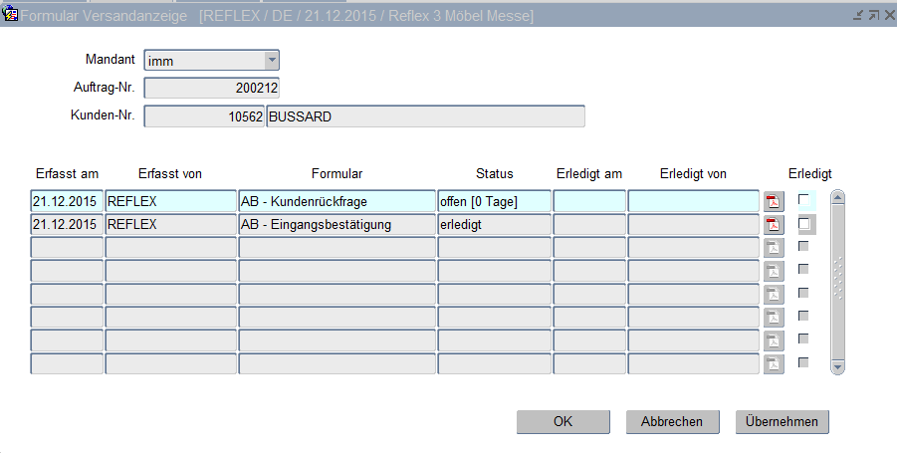Image resolution: width=897 pixels, height=453 pixels.
Task: Tick Erledigt checkbox for Kundenrückfrage row
Action: (x=803, y=200)
